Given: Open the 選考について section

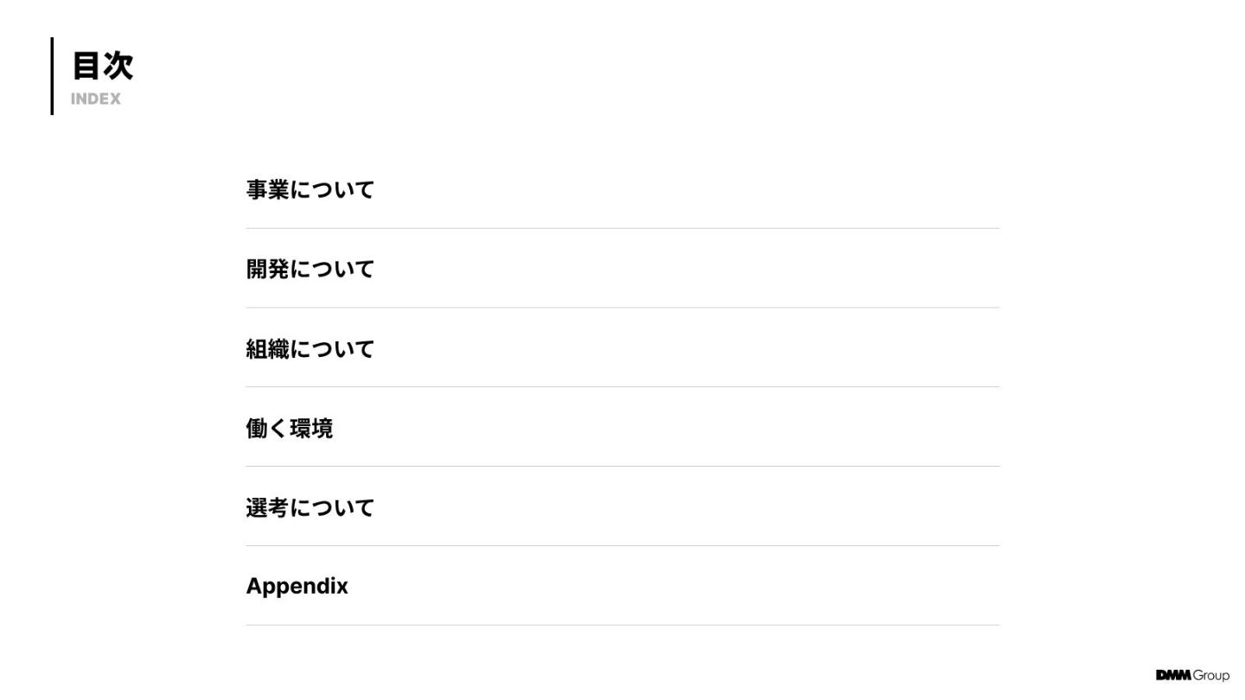Looking at the screenshot, I should pyautogui.click(x=310, y=507).
